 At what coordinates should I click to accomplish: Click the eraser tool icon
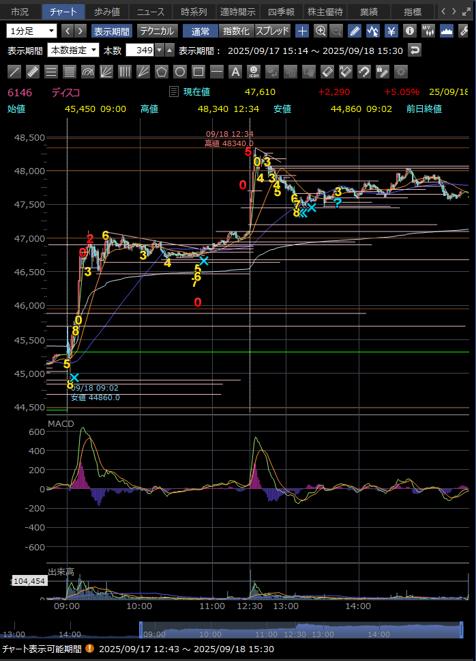[327, 72]
